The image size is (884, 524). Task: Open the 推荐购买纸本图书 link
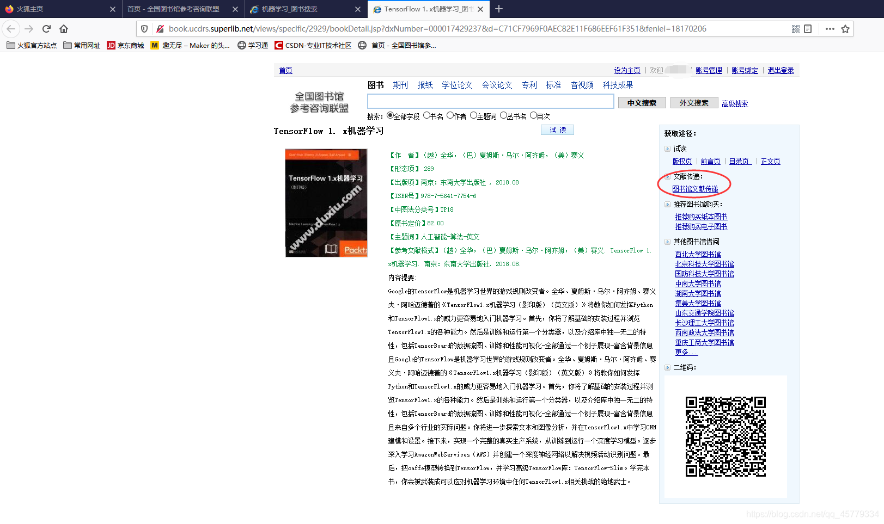[701, 217]
